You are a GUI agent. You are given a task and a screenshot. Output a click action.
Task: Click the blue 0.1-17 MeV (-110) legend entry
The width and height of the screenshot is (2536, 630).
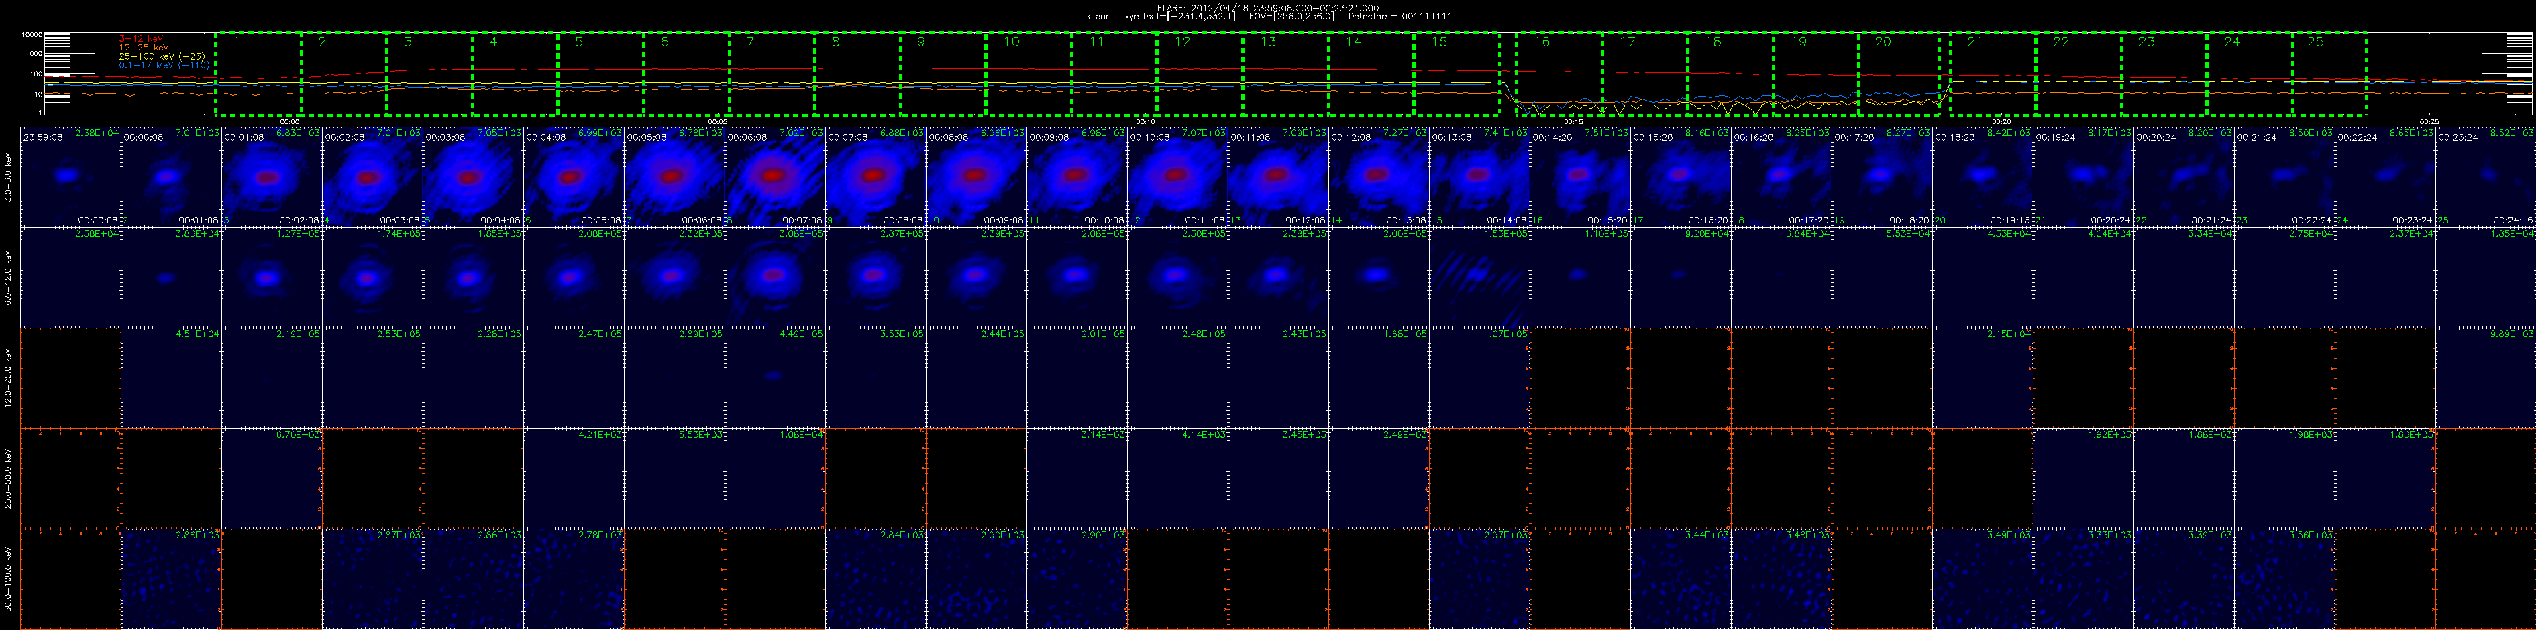coord(164,65)
